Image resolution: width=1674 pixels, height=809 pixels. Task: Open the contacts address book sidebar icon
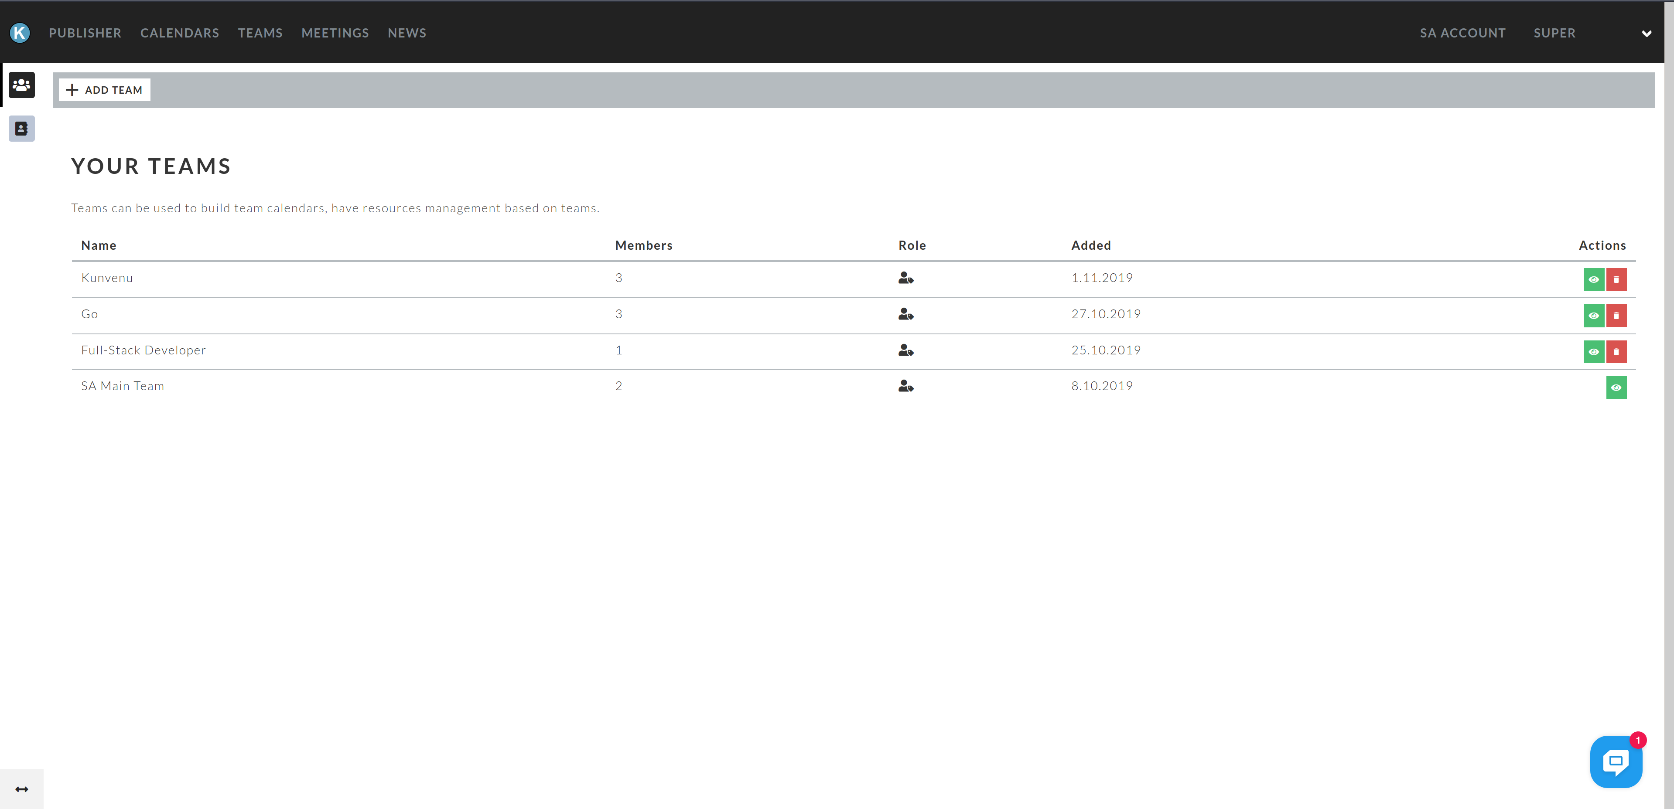point(21,129)
